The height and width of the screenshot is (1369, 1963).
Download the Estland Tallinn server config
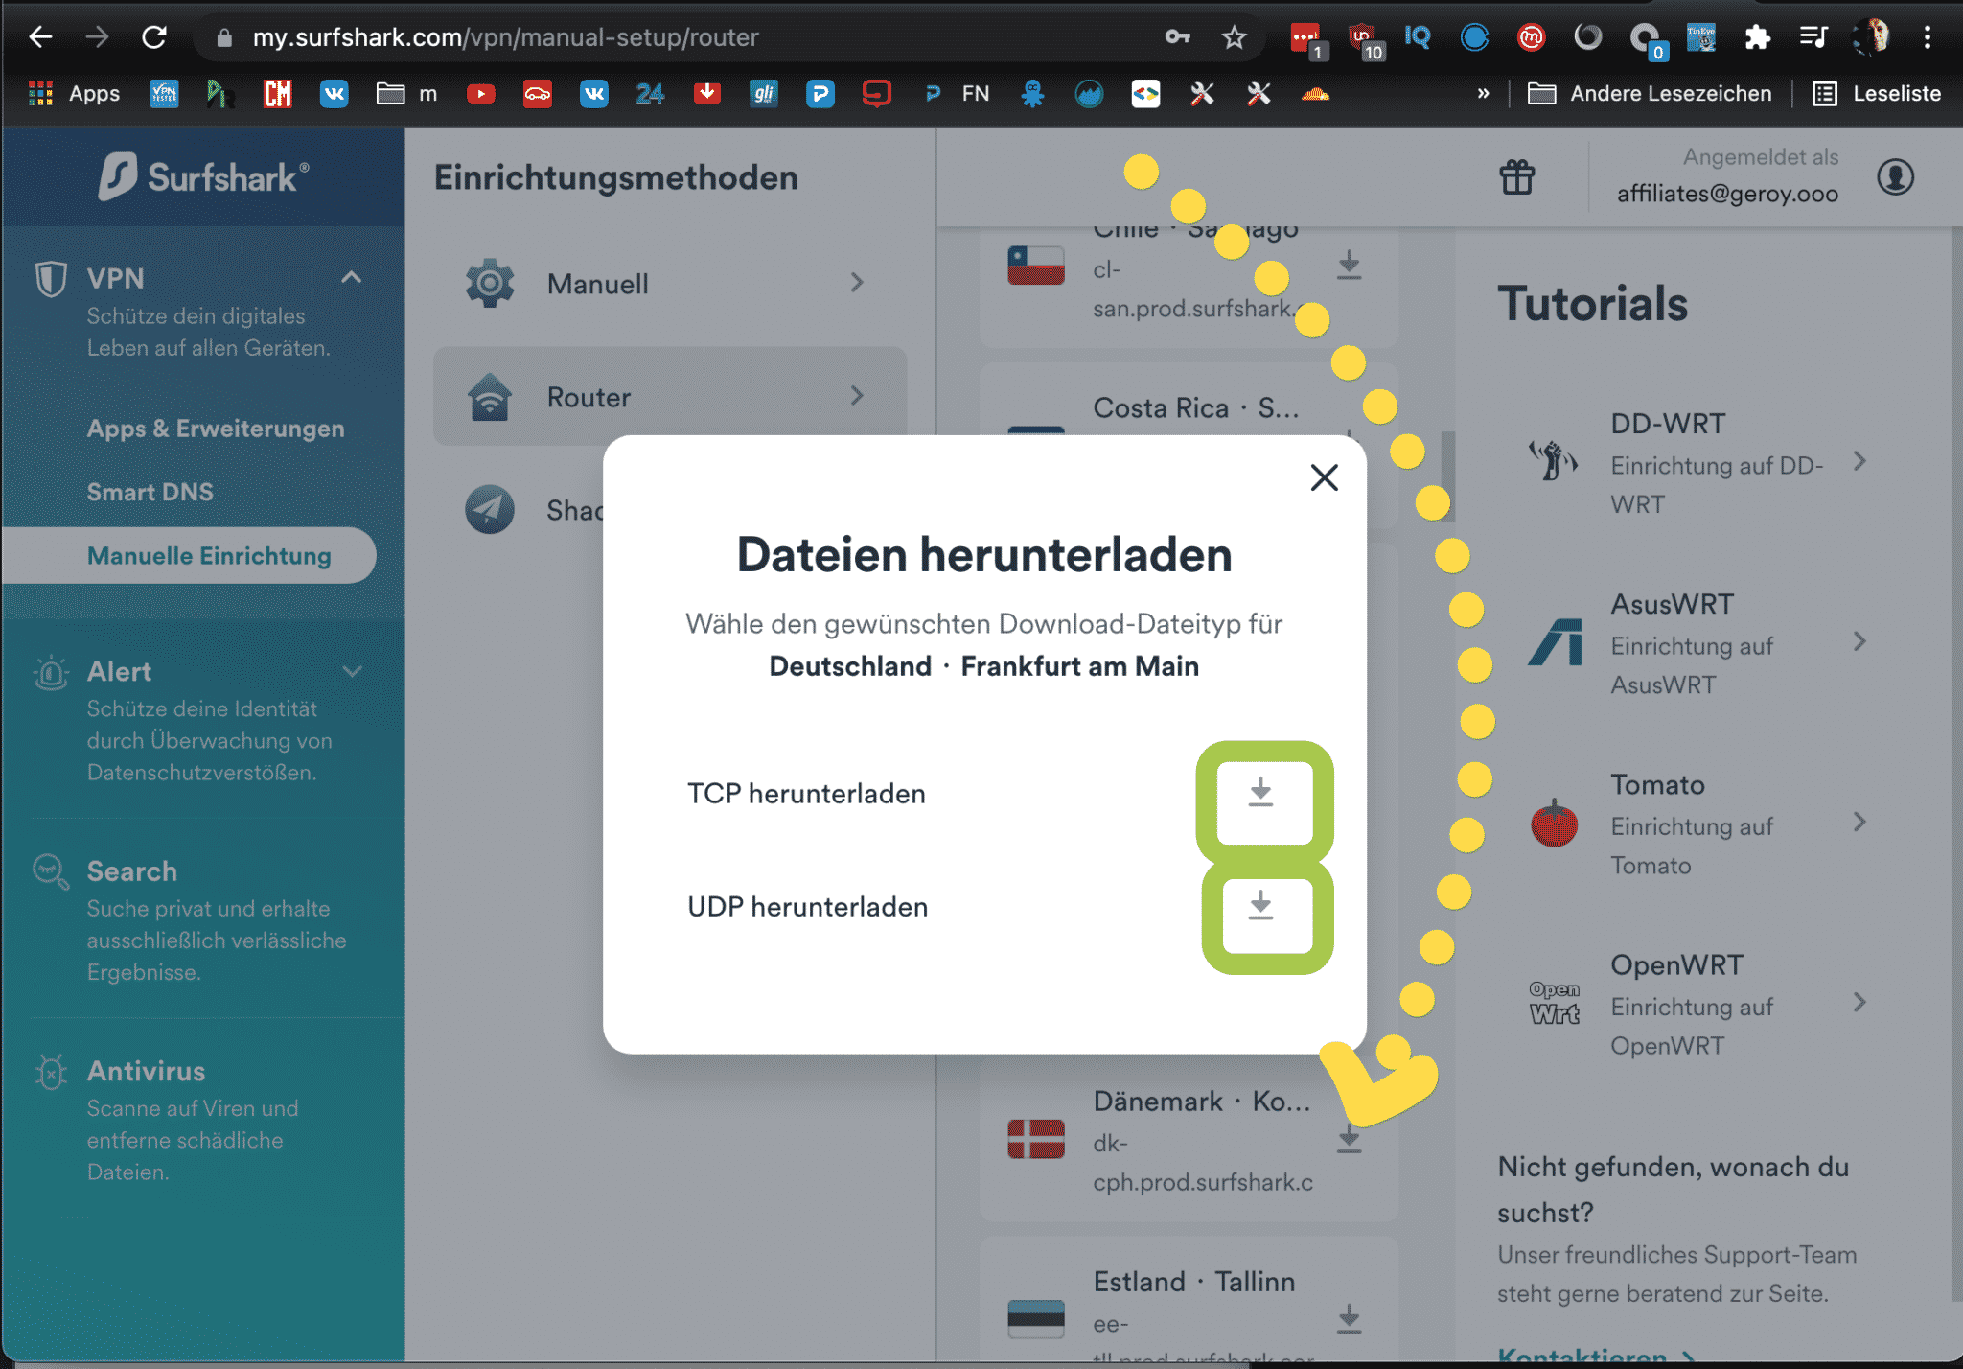(1350, 1319)
